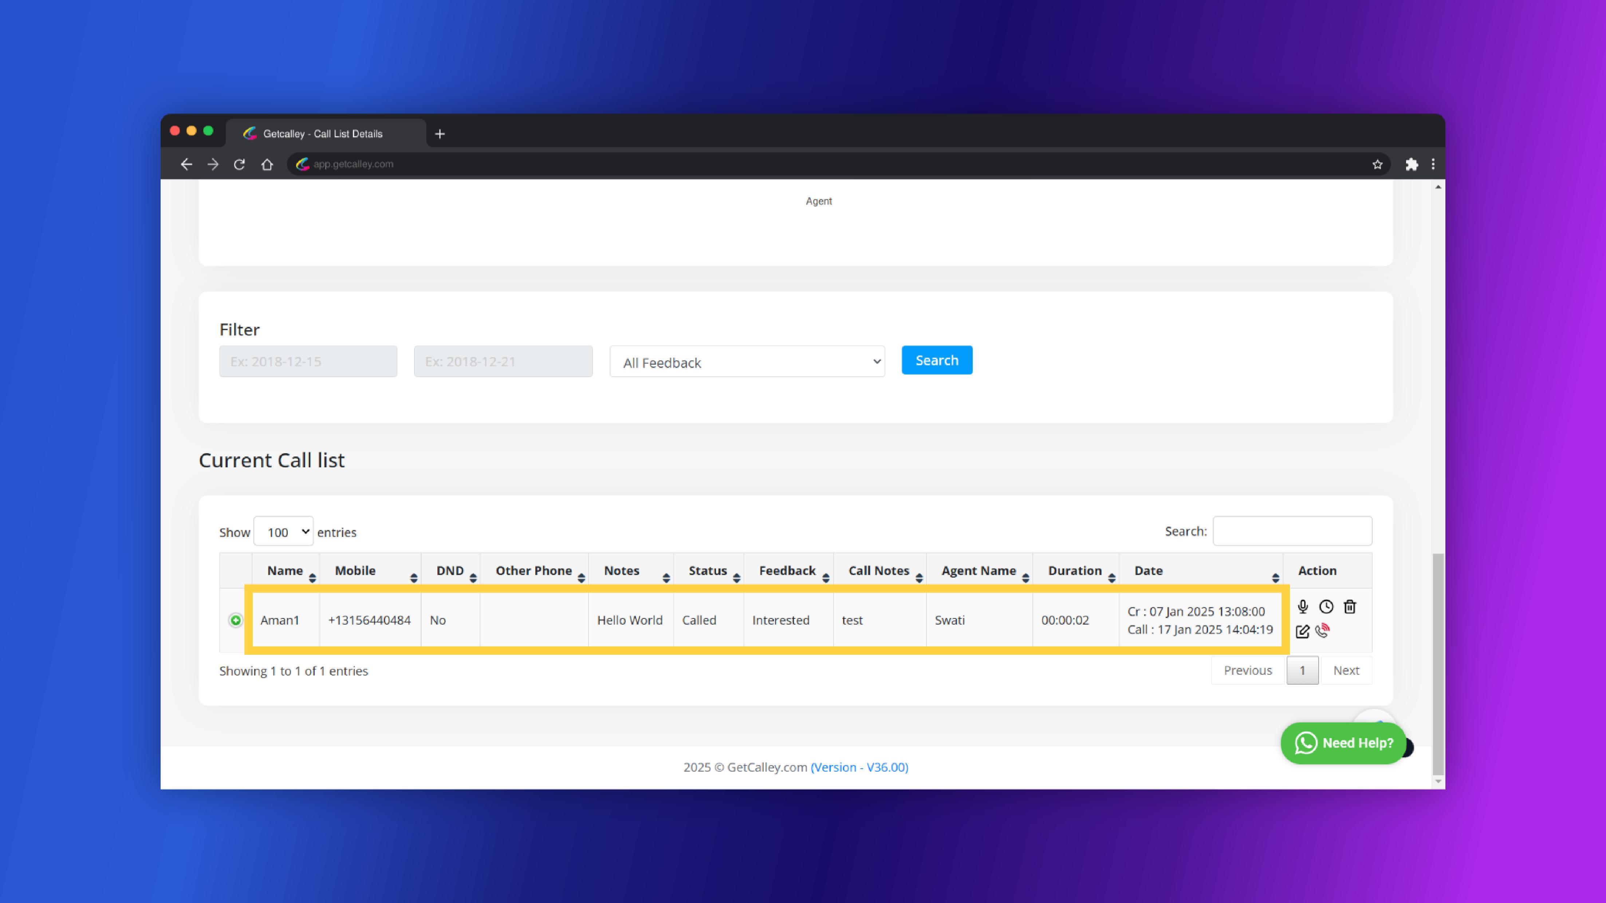Sort table by Agent Name column
1606x903 pixels.
[x=979, y=571]
